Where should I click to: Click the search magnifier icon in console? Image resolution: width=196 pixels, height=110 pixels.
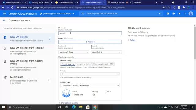[83, 13]
